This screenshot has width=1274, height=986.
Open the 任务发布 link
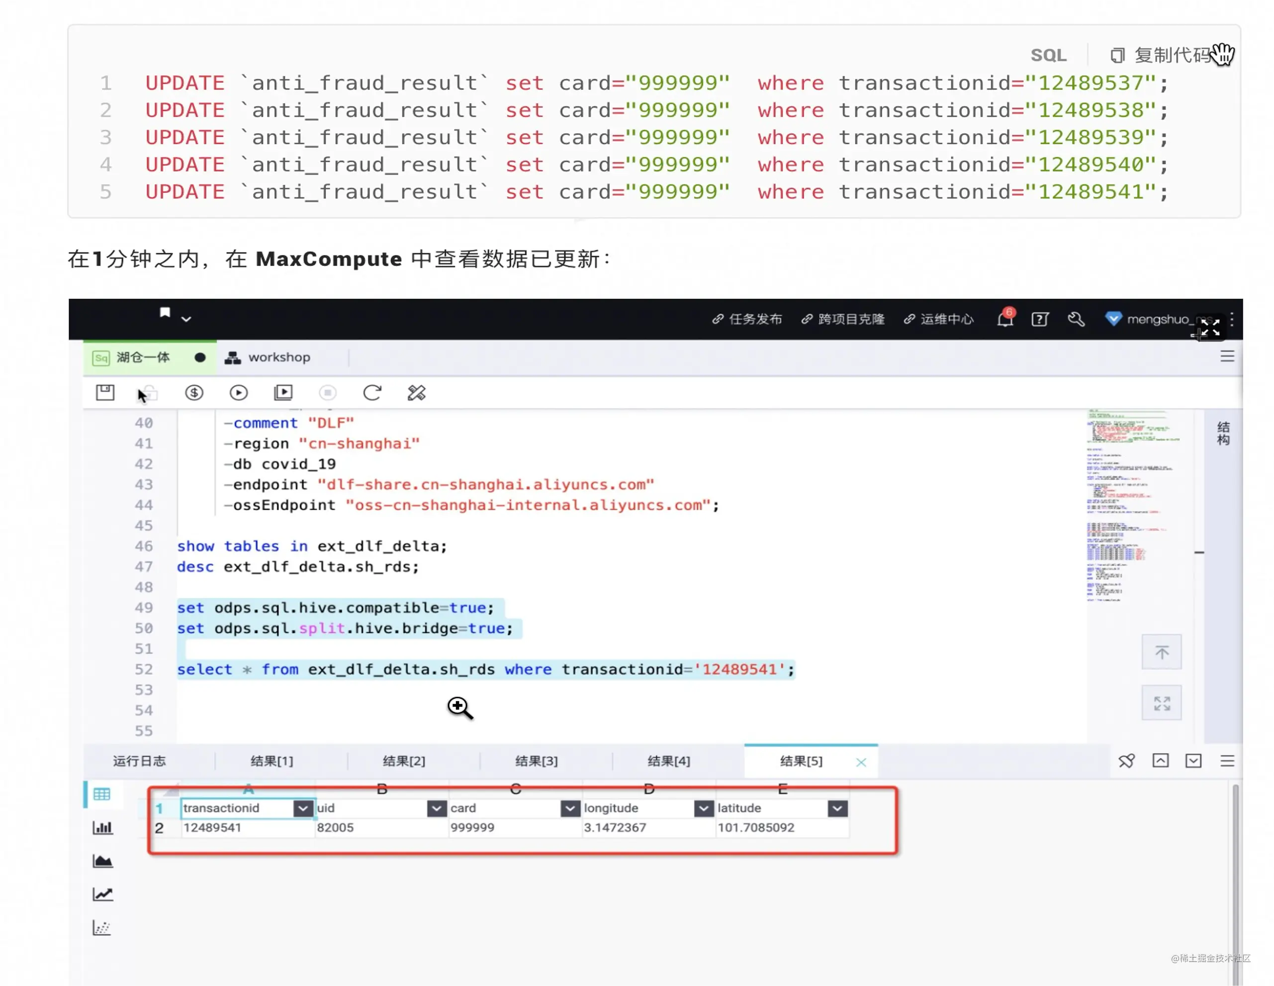click(x=747, y=319)
